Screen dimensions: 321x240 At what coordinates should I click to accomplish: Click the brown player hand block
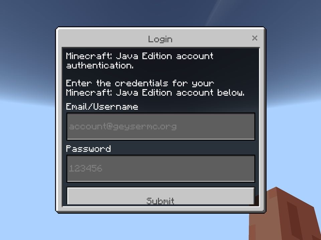coord(287,216)
